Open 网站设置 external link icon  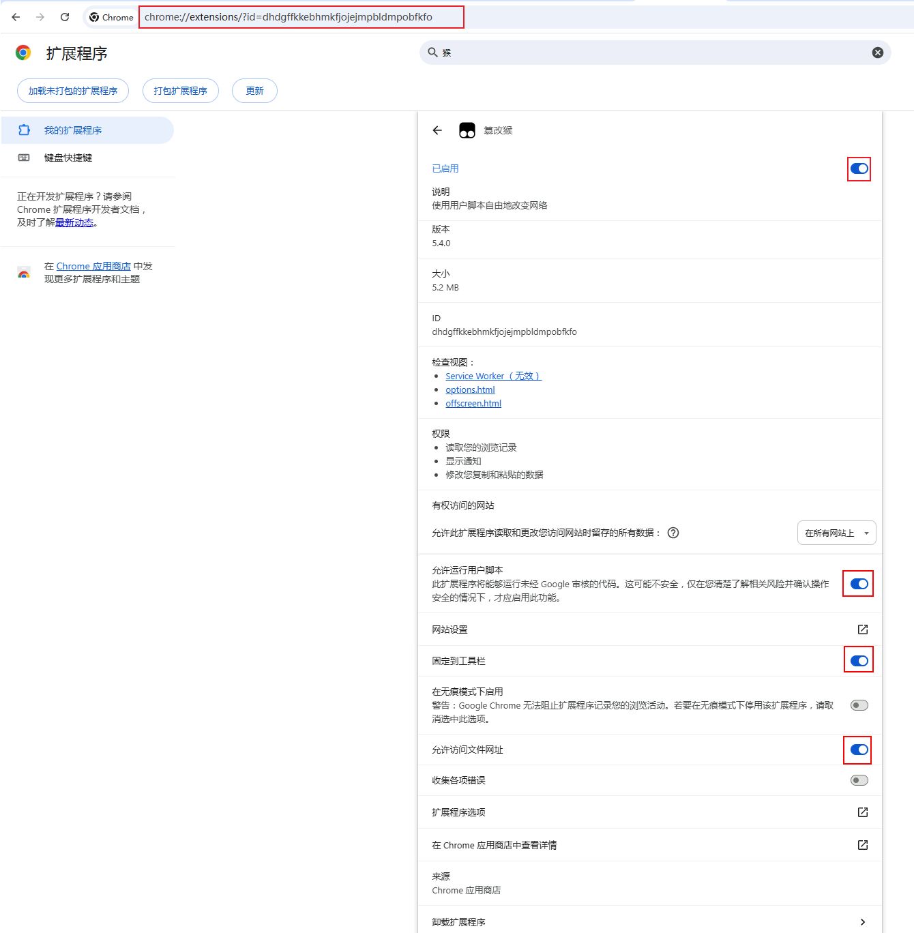click(x=862, y=630)
